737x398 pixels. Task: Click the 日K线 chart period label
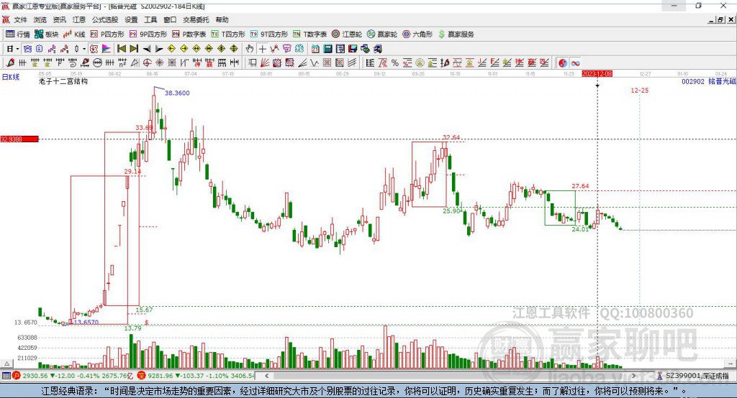(x=10, y=77)
